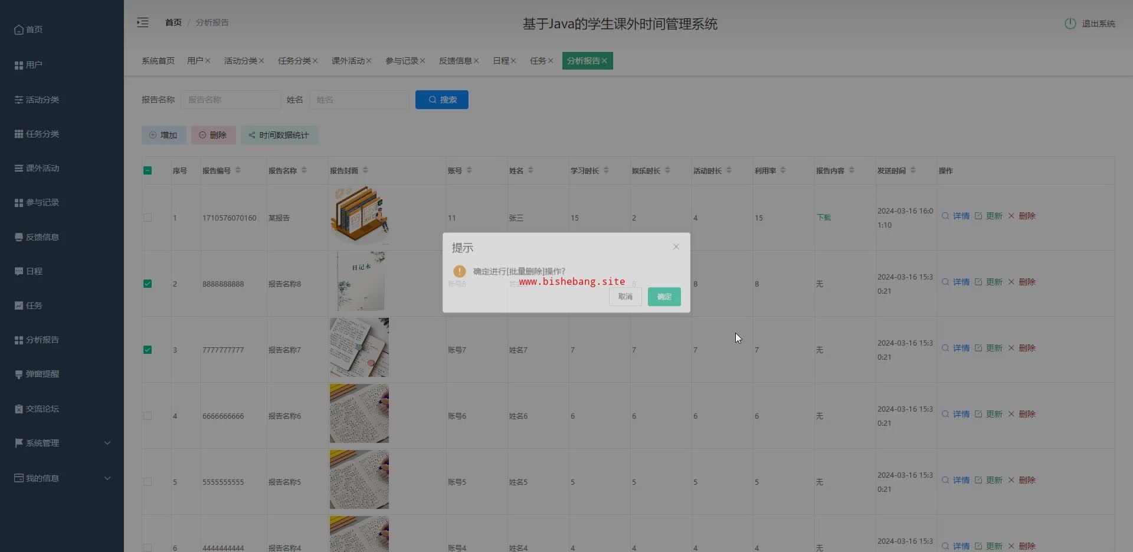Expand the 系统管理 sidebar menu
This screenshot has width=1133, height=552.
[x=62, y=443]
